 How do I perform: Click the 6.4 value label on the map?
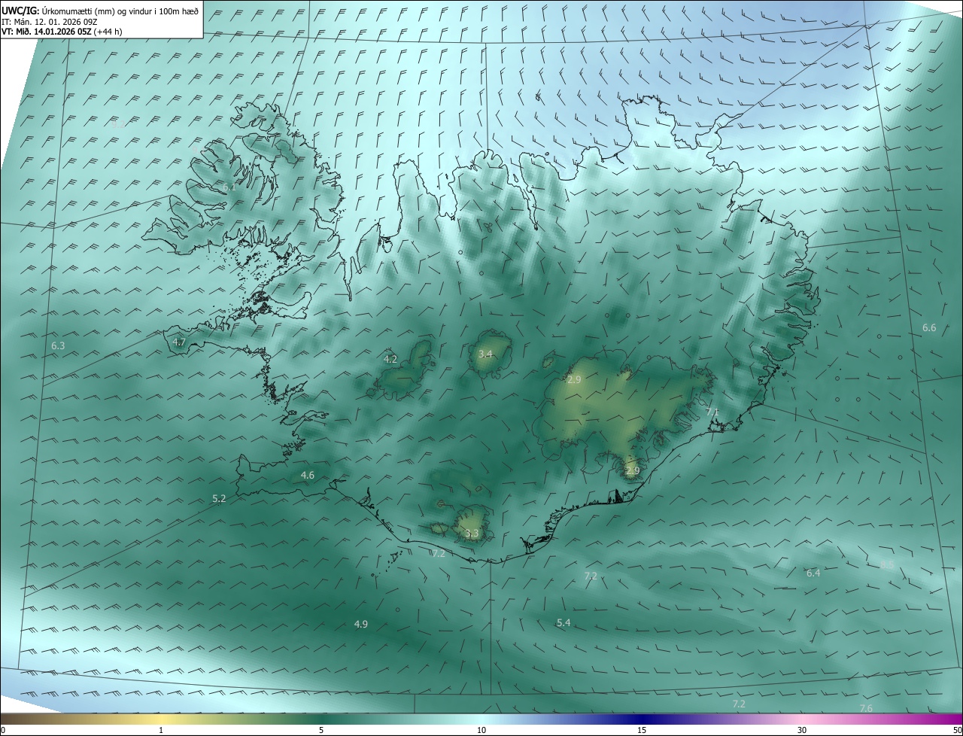tap(813, 573)
